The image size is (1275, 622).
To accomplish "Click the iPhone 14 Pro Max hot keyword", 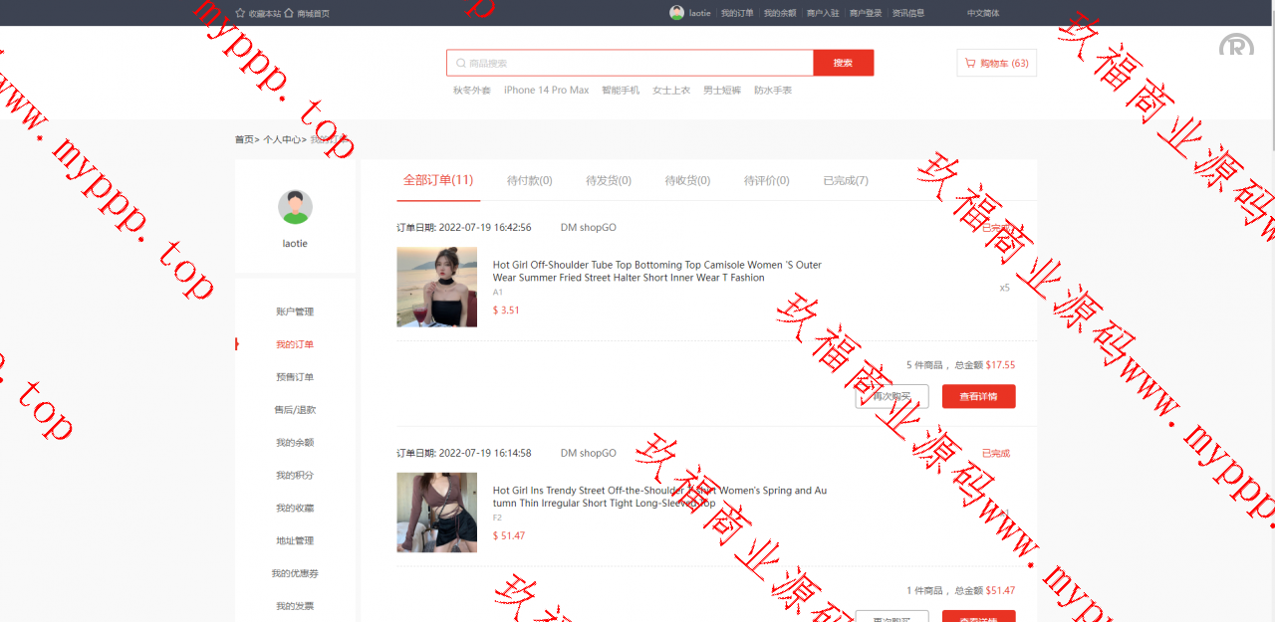I will click(546, 91).
